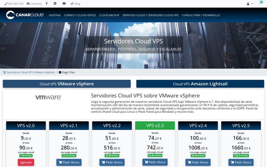Open SERVICIOS CLOUD Y SERVIDORES CLOUD VPS menu

(x=151, y=15)
